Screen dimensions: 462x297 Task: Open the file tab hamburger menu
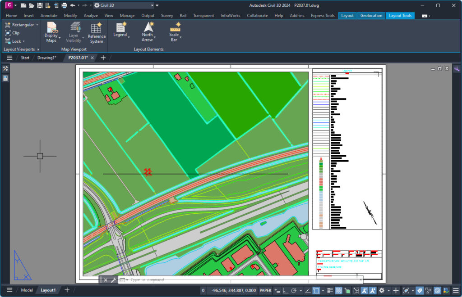(9, 58)
